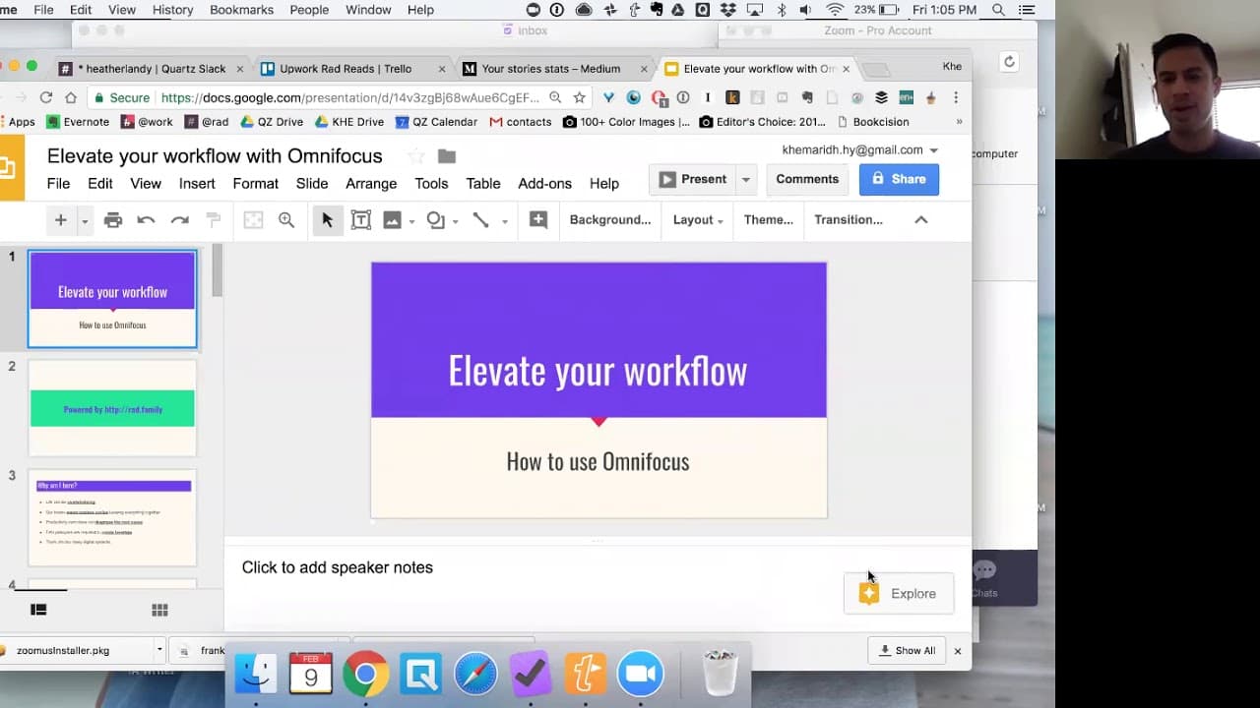1260x708 pixels.
Task: Select the zoom magnifier tool
Action: (x=286, y=220)
